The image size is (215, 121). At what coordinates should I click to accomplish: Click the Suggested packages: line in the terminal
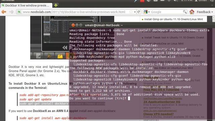[x=87, y=61]
